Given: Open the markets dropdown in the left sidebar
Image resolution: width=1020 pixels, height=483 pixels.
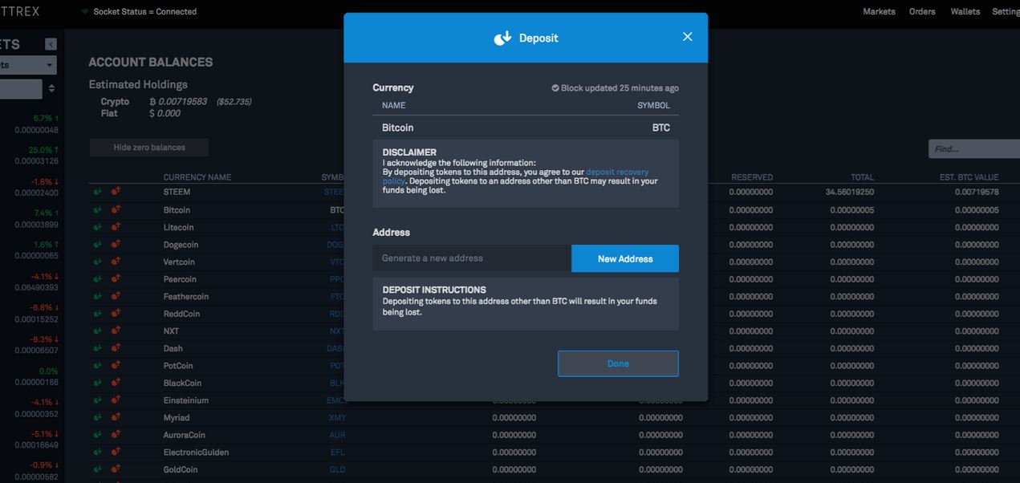Looking at the screenshot, I should click(28, 65).
